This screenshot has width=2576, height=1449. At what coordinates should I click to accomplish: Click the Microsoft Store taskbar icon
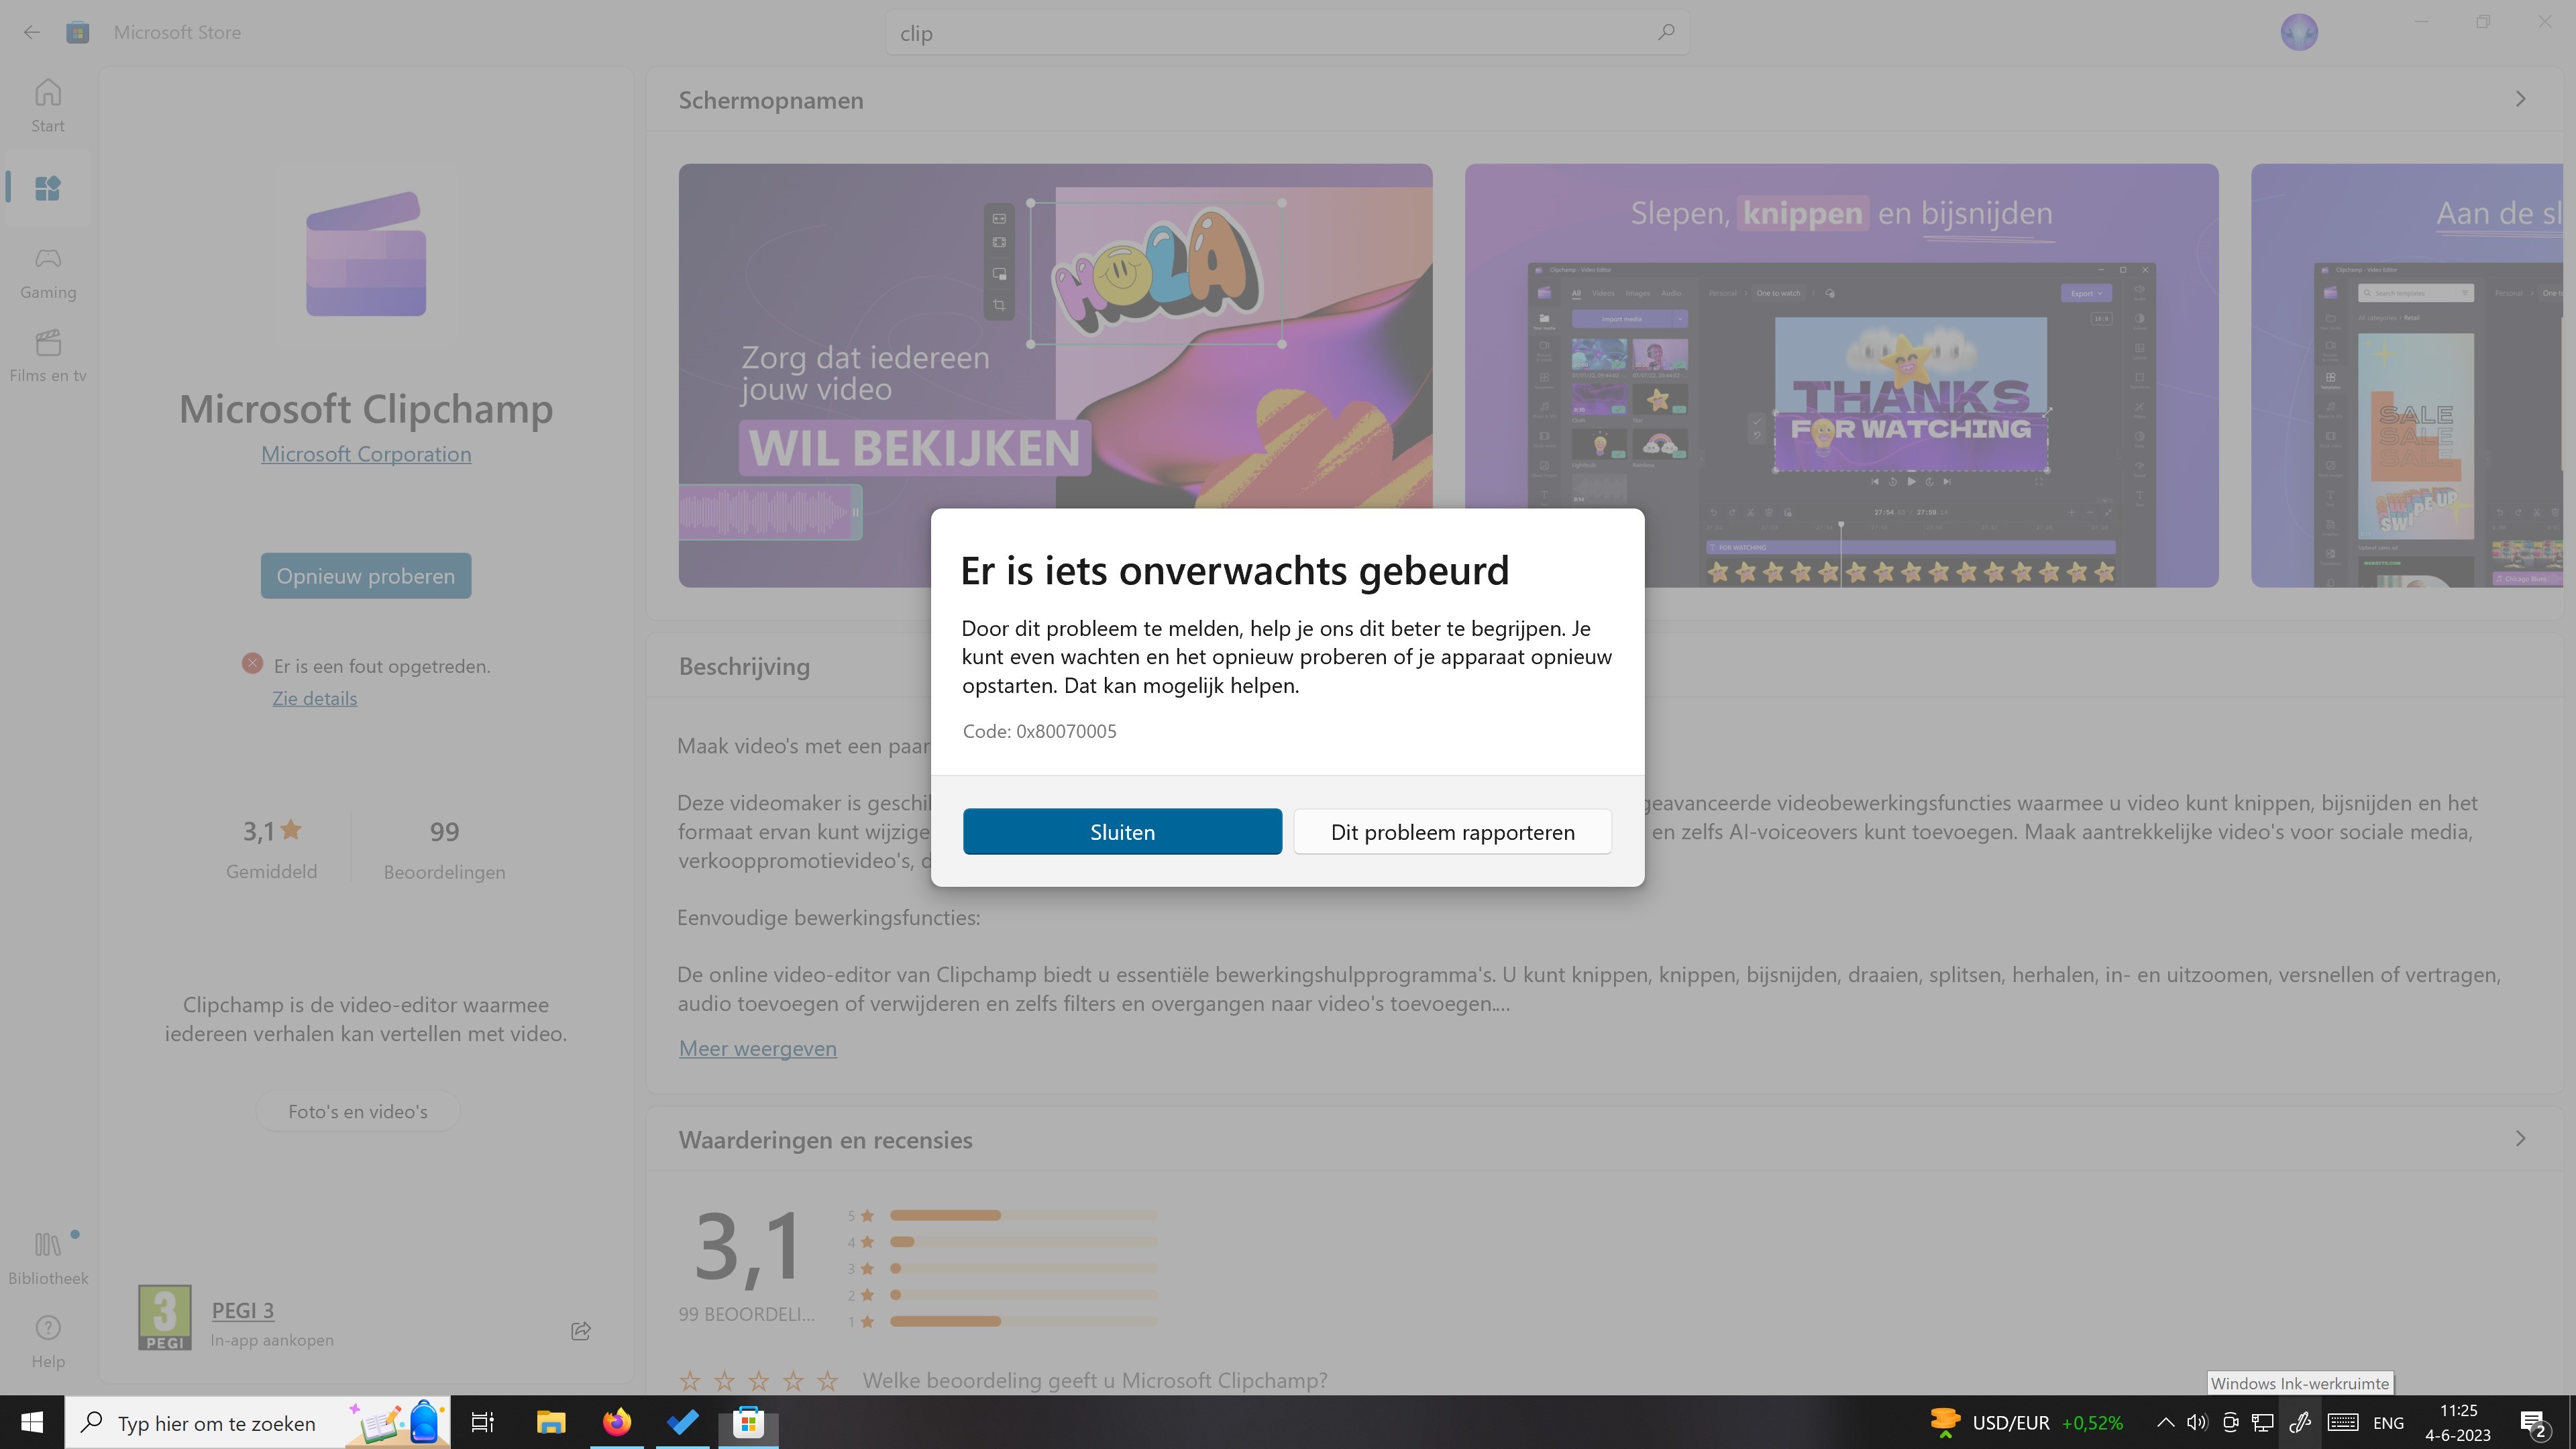coord(748,1422)
